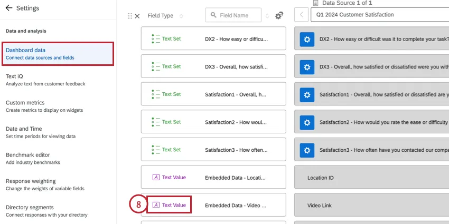Open Text Value type for Video Link field

[x=169, y=205]
